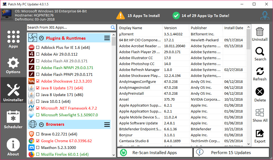Screen dimensions: 273x160
Task: Click the support headset icon
Action: (265, 16)
